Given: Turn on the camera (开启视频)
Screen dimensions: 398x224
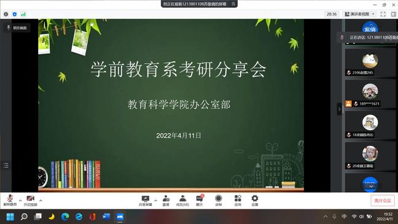Looking at the screenshot, I should [x=30, y=200].
